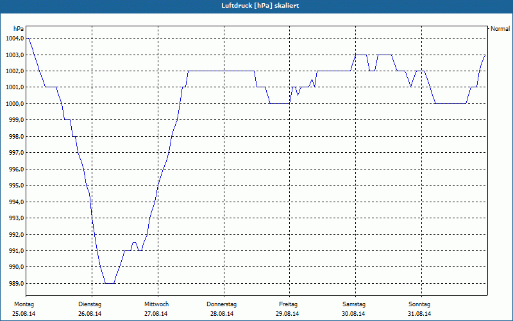This screenshot has width=513, height=321.
Task: Select the date 30.08.14
Action: tap(353, 314)
